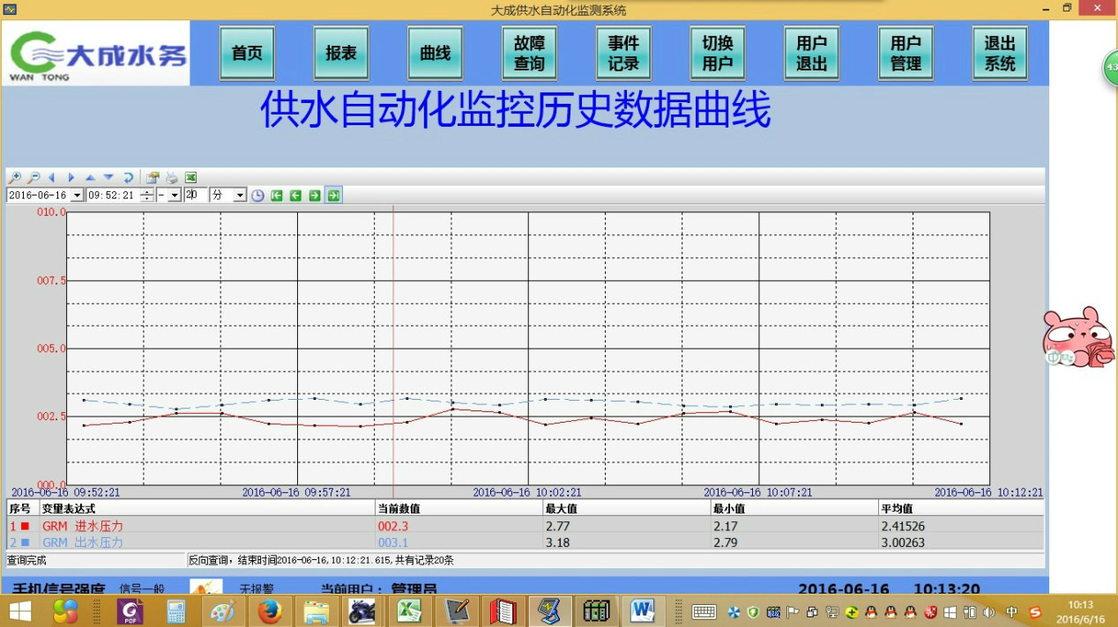Export curve data with Excel icon
The image size is (1118, 627).
(x=190, y=178)
